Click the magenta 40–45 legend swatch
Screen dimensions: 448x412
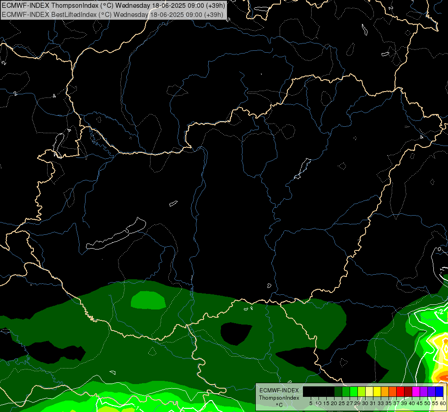[x=416, y=391]
